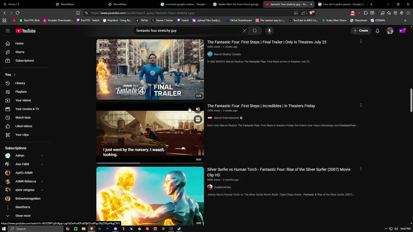Visit the Marvel Entertainment channel
The image size is (413, 232).
[x=226, y=118]
